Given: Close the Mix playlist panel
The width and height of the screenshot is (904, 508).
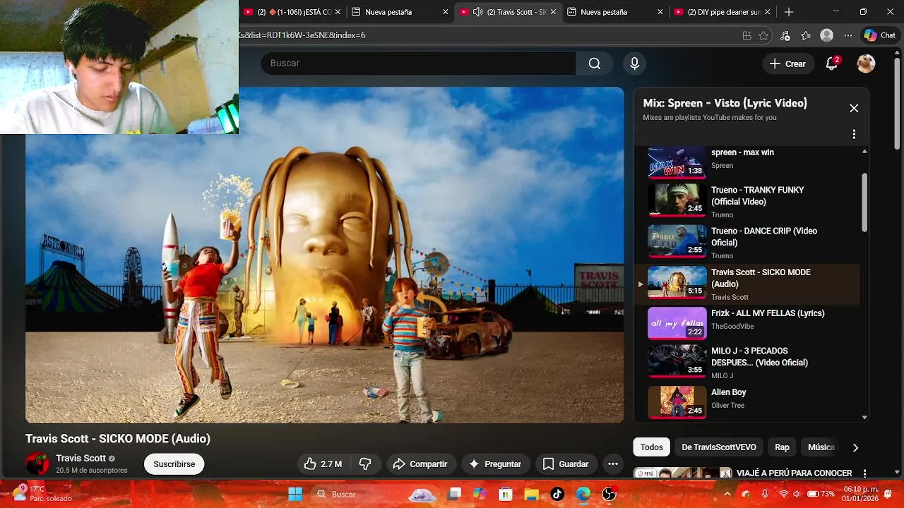Looking at the screenshot, I should point(854,108).
